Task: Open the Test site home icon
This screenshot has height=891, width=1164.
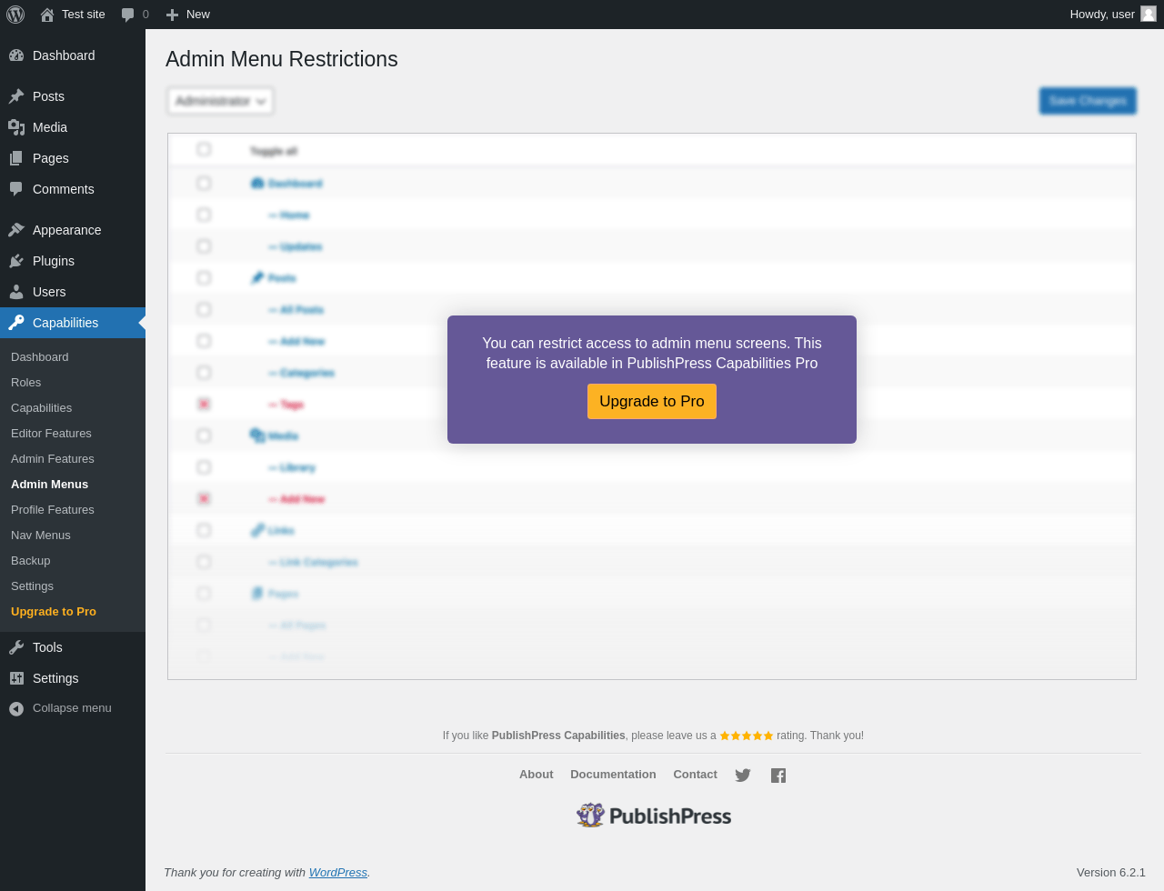Action: click(x=47, y=15)
